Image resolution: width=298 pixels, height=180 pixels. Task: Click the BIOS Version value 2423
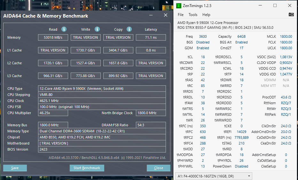click(x=102, y=149)
